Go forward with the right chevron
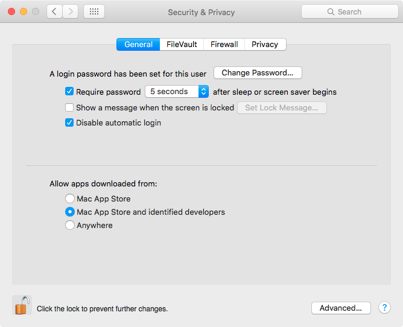 click(71, 11)
